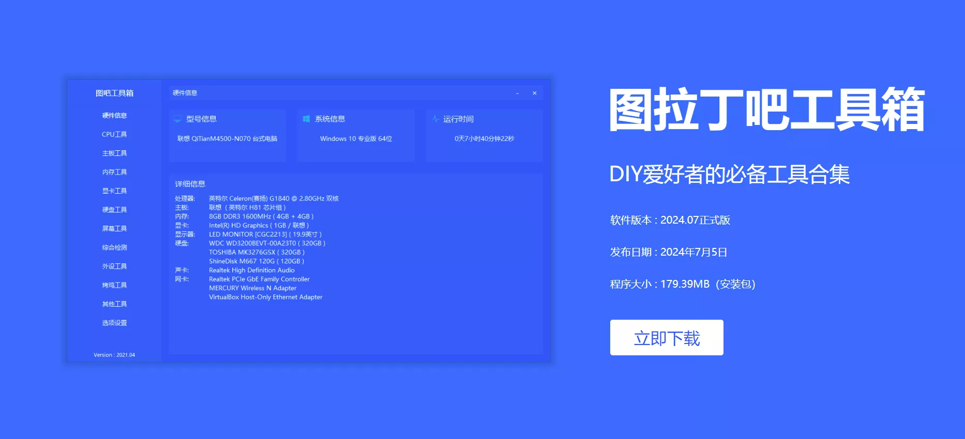Select 硬件信息 in the sidebar
This screenshot has height=439, width=965.
point(114,116)
